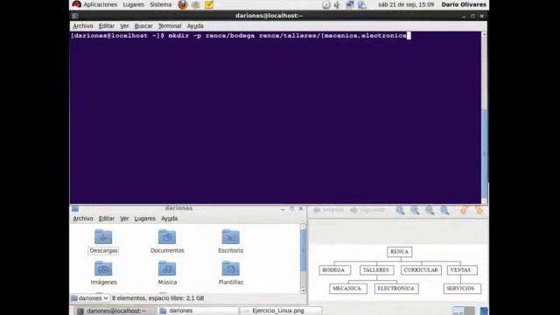Click the Anterior button in image viewer
This screenshot has height=315, width=560.
tap(328, 210)
